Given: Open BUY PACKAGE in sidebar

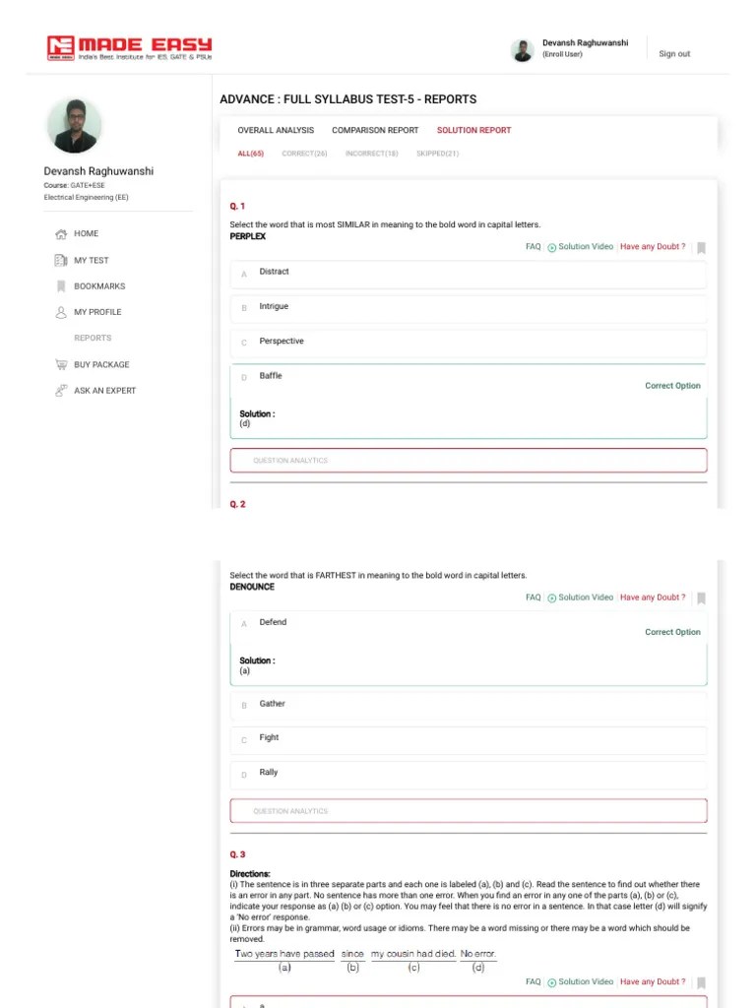Looking at the screenshot, I should [x=101, y=364].
